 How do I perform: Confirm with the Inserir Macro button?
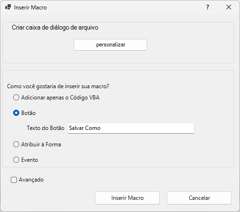tap(127, 198)
